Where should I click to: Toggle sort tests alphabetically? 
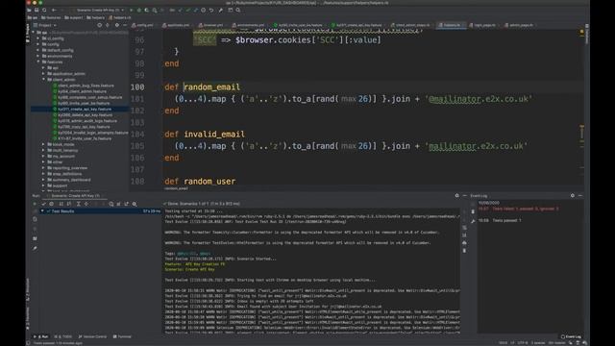click(61, 204)
